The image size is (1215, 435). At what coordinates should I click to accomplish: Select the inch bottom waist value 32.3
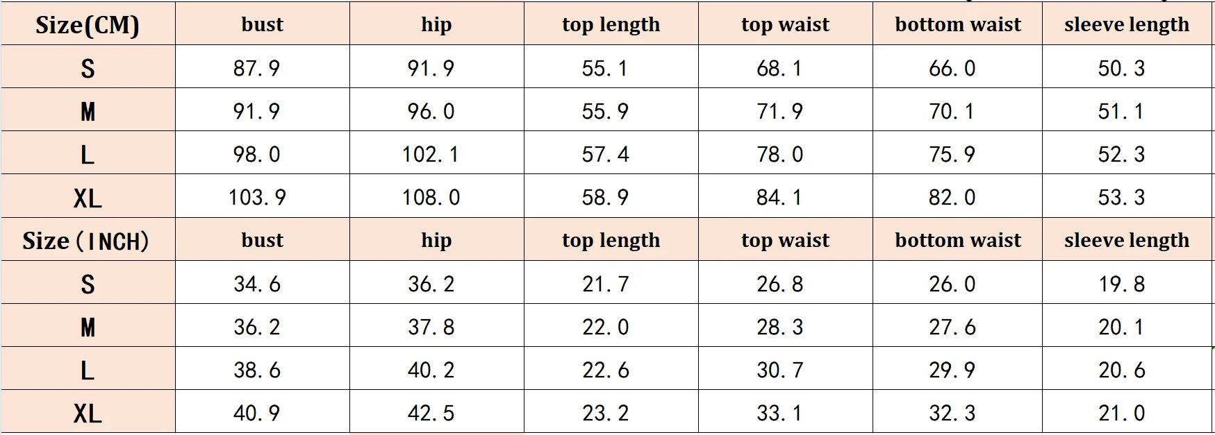(x=952, y=413)
